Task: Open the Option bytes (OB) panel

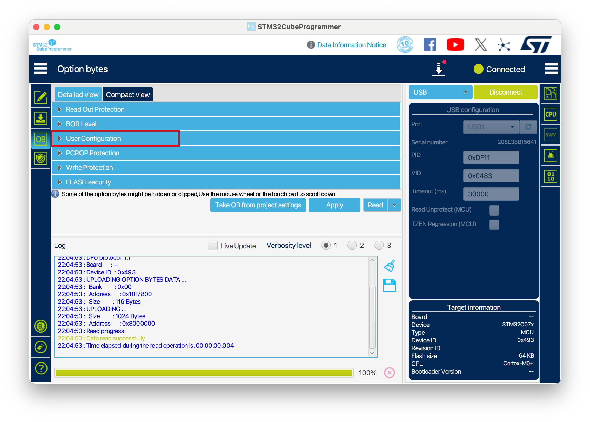Action: pyautogui.click(x=41, y=139)
